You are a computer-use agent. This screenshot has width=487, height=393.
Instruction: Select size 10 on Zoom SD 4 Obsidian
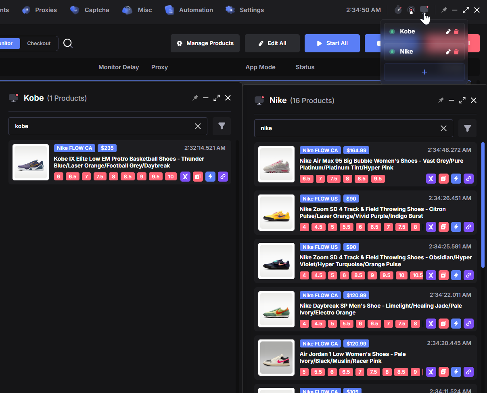(401, 275)
